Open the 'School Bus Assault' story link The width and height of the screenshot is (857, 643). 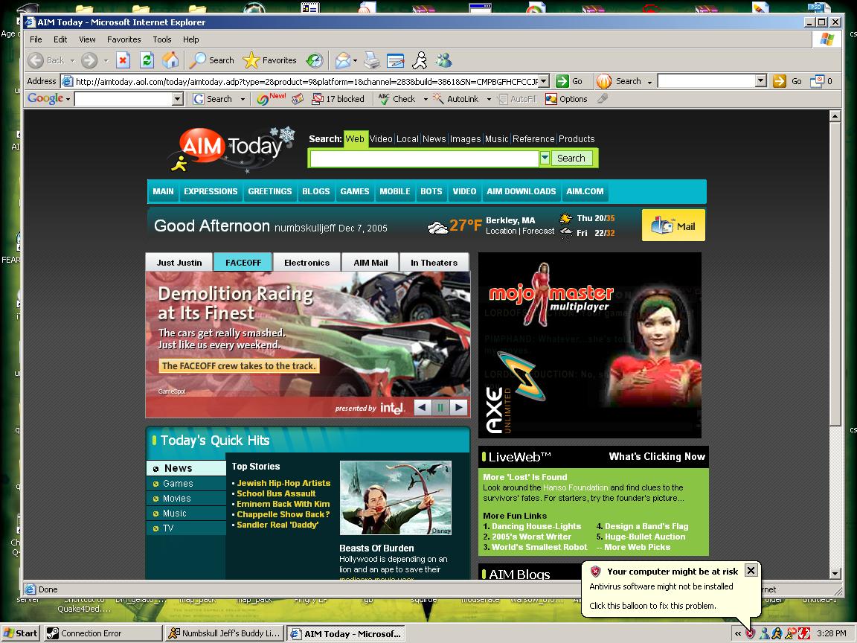point(276,493)
